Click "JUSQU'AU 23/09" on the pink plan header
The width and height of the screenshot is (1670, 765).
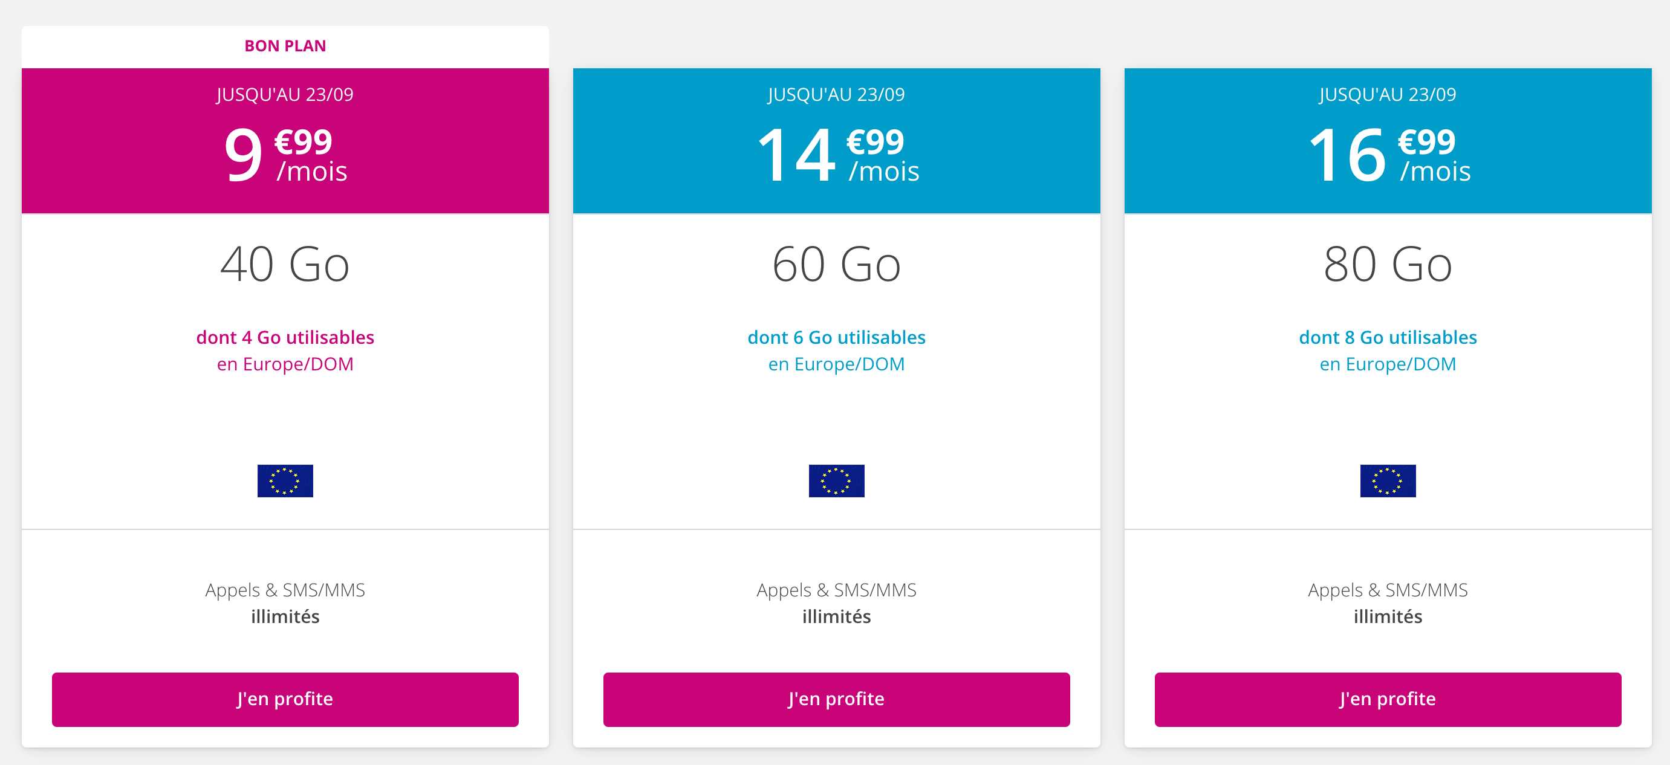(285, 95)
